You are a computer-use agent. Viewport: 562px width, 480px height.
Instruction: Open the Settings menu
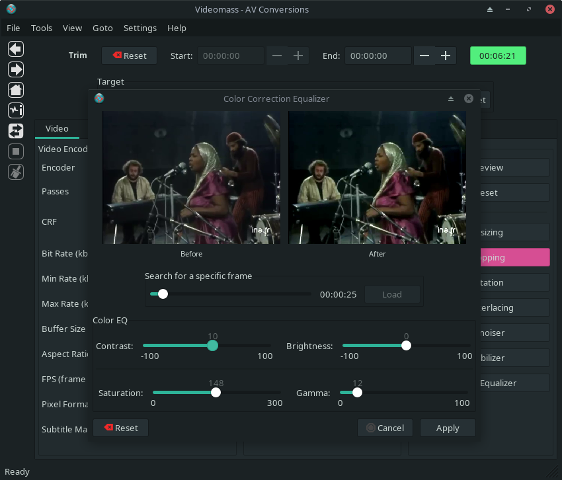pos(140,28)
